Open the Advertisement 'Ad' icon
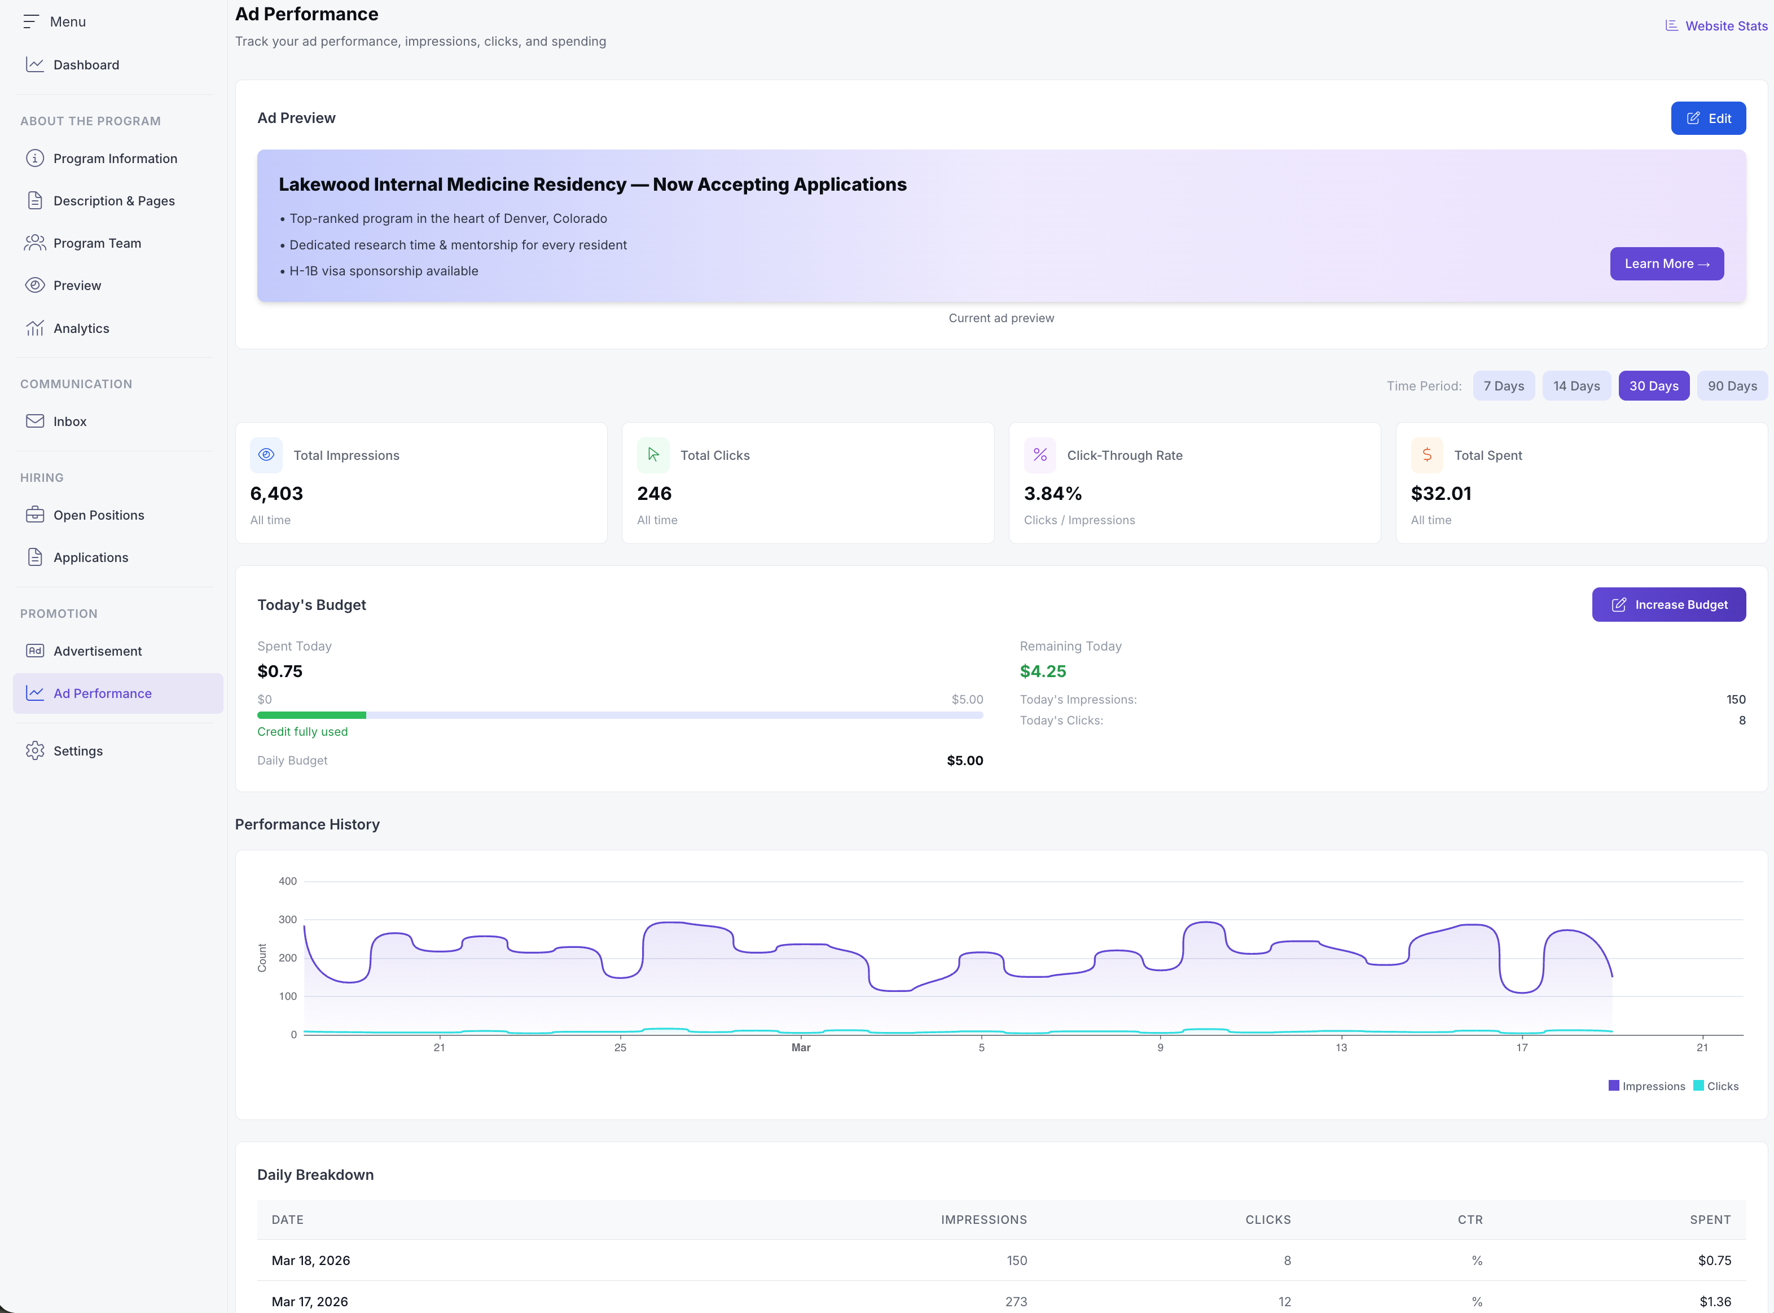Image resolution: width=1774 pixels, height=1313 pixels. click(x=36, y=650)
